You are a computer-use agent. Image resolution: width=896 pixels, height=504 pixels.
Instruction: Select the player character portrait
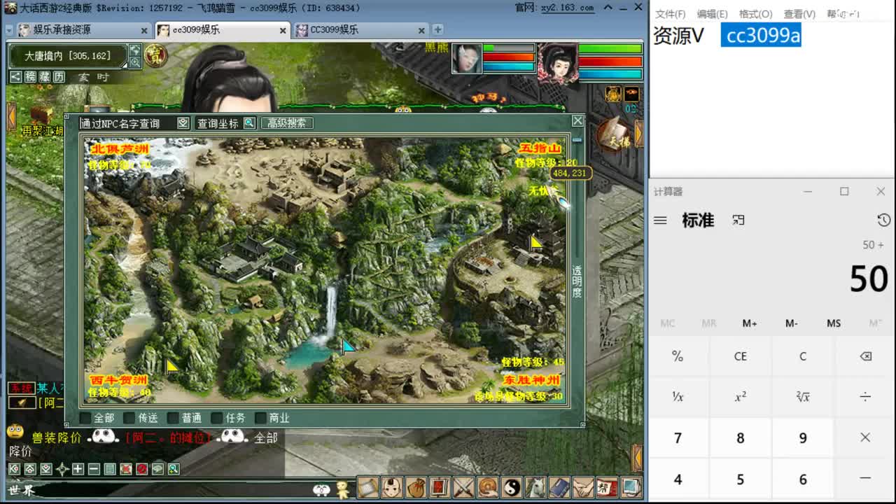(557, 62)
